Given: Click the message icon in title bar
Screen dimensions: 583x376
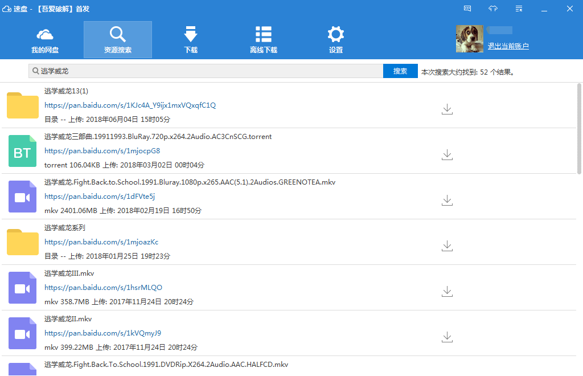Looking at the screenshot, I should (x=467, y=9).
